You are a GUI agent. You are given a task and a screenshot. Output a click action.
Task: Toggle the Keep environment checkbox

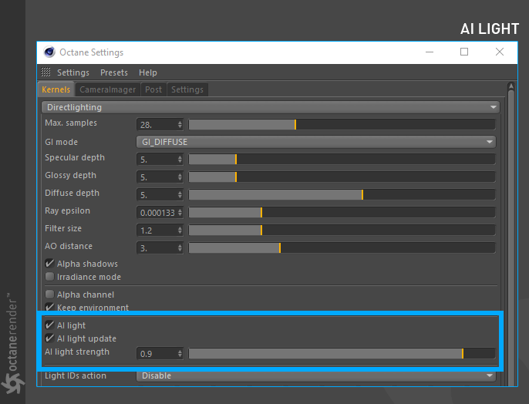(49, 307)
